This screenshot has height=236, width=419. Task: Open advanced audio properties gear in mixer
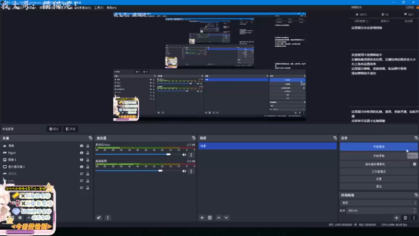coord(99,218)
